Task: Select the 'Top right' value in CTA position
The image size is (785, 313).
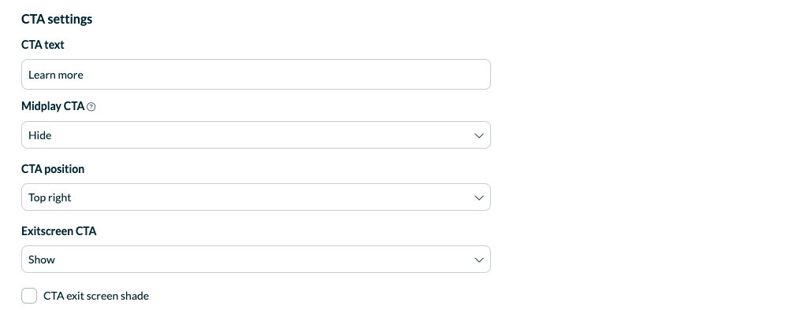Action: pos(50,197)
